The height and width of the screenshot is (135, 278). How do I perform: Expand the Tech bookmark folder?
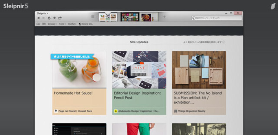click(x=62, y=24)
